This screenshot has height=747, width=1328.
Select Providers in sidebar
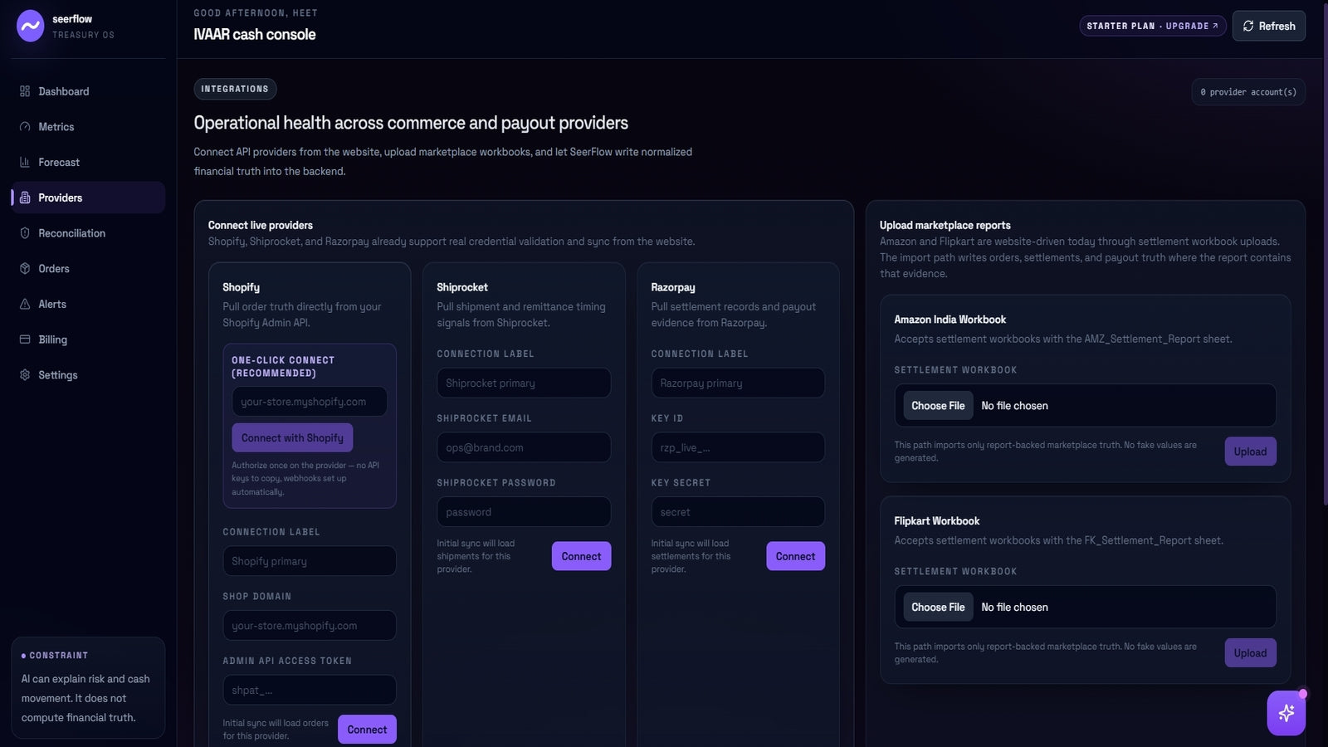(88, 198)
